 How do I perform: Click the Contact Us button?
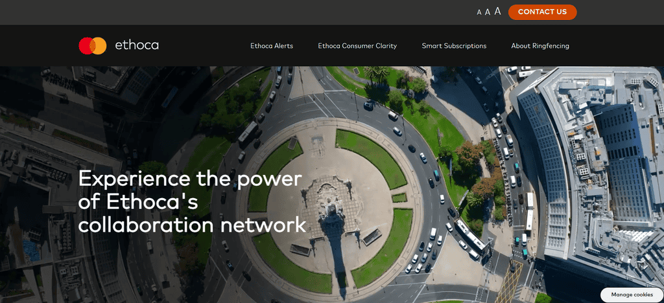coord(542,12)
